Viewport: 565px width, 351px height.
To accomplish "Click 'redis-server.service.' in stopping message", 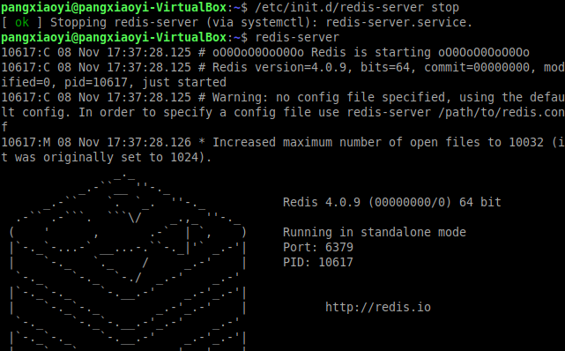I will (399, 22).
